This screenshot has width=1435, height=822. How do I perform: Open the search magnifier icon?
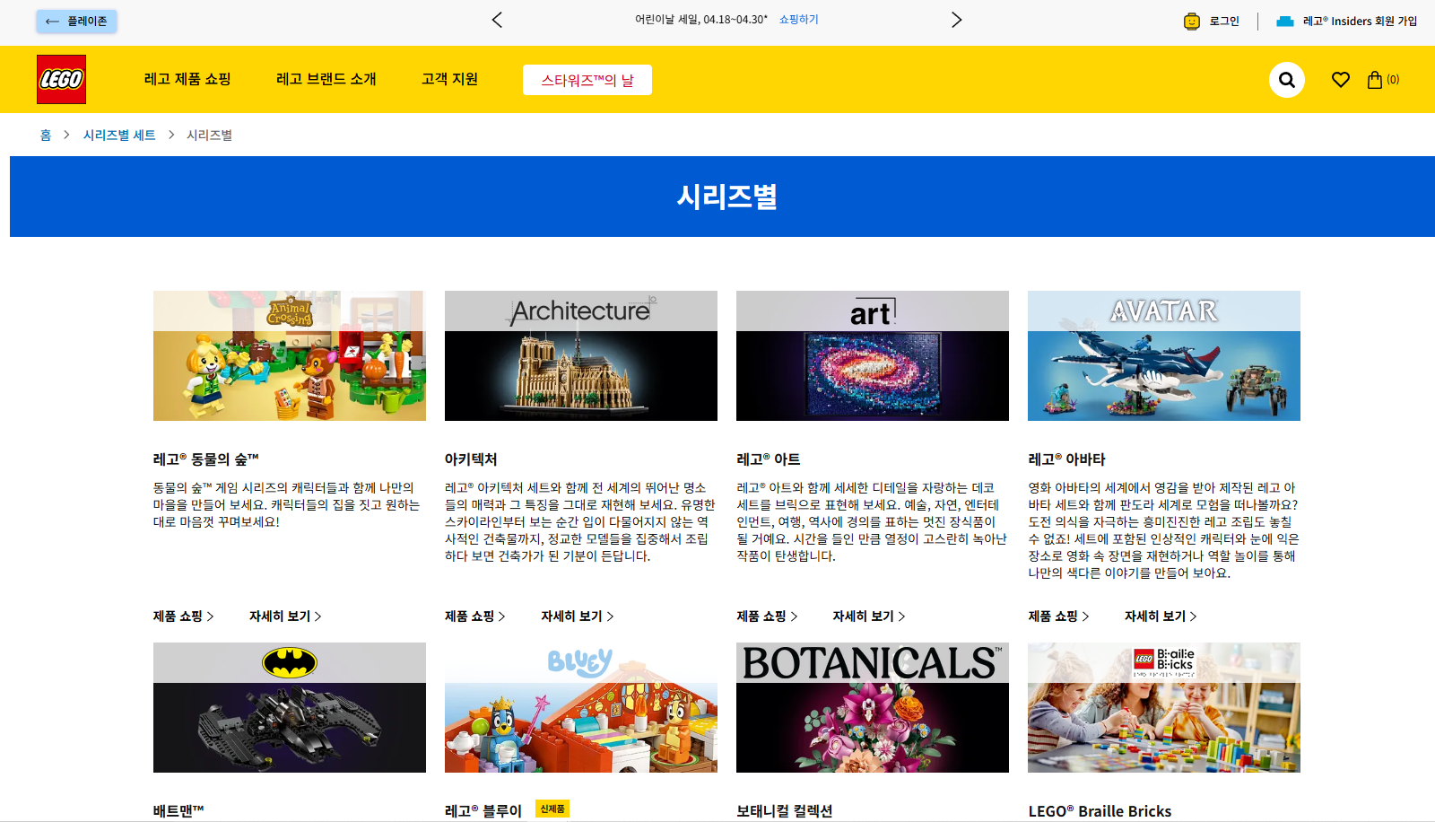[x=1286, y=80]
